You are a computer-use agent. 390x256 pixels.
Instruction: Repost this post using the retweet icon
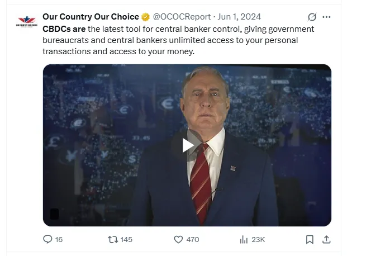click(x=113, y=239)
